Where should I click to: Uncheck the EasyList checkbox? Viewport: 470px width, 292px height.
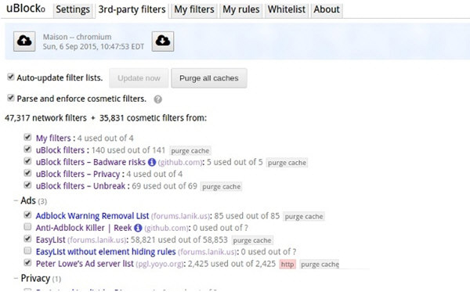tap(27, 239)
